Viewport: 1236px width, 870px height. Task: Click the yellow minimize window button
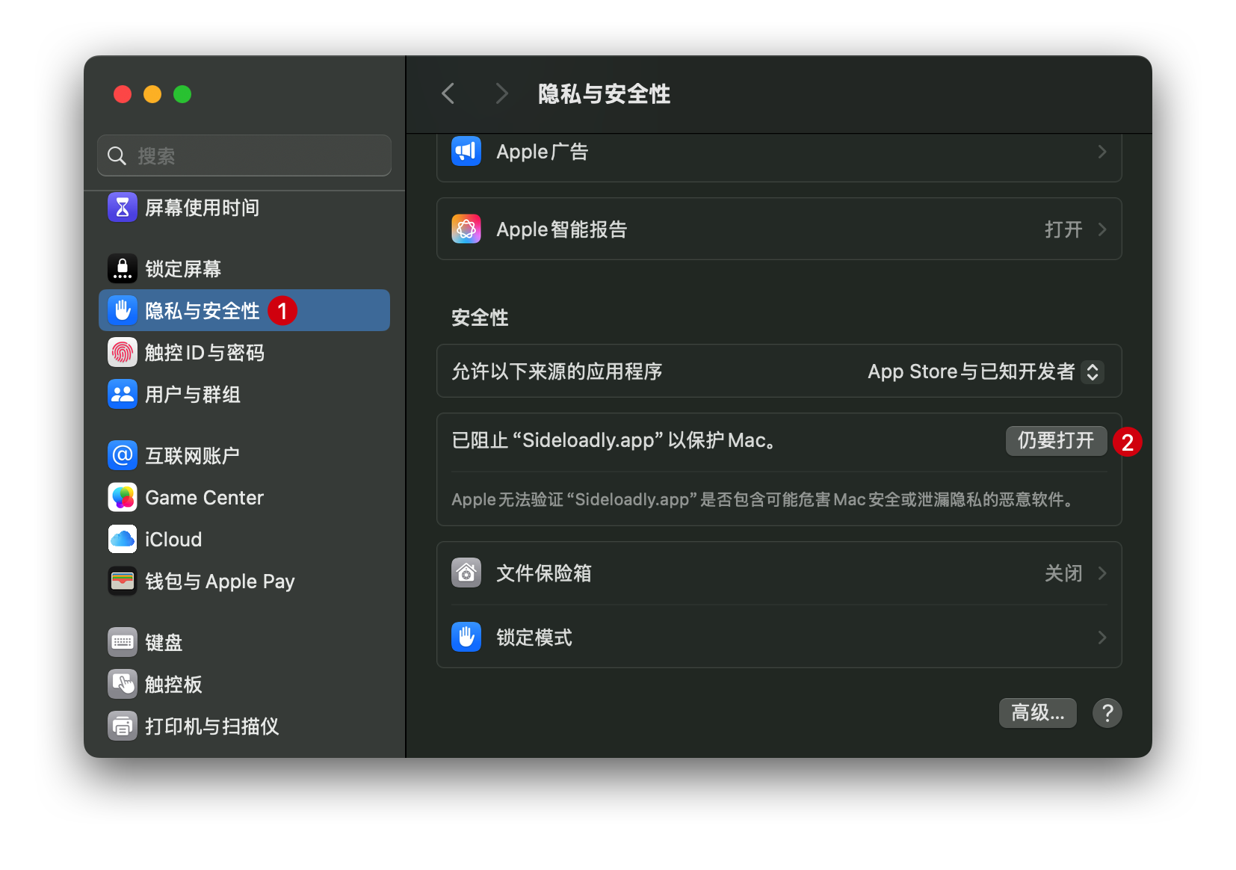pos(152,94)
